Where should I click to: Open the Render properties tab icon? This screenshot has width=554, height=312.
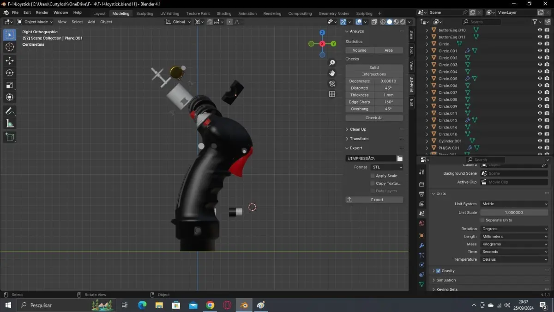[422, 184]
